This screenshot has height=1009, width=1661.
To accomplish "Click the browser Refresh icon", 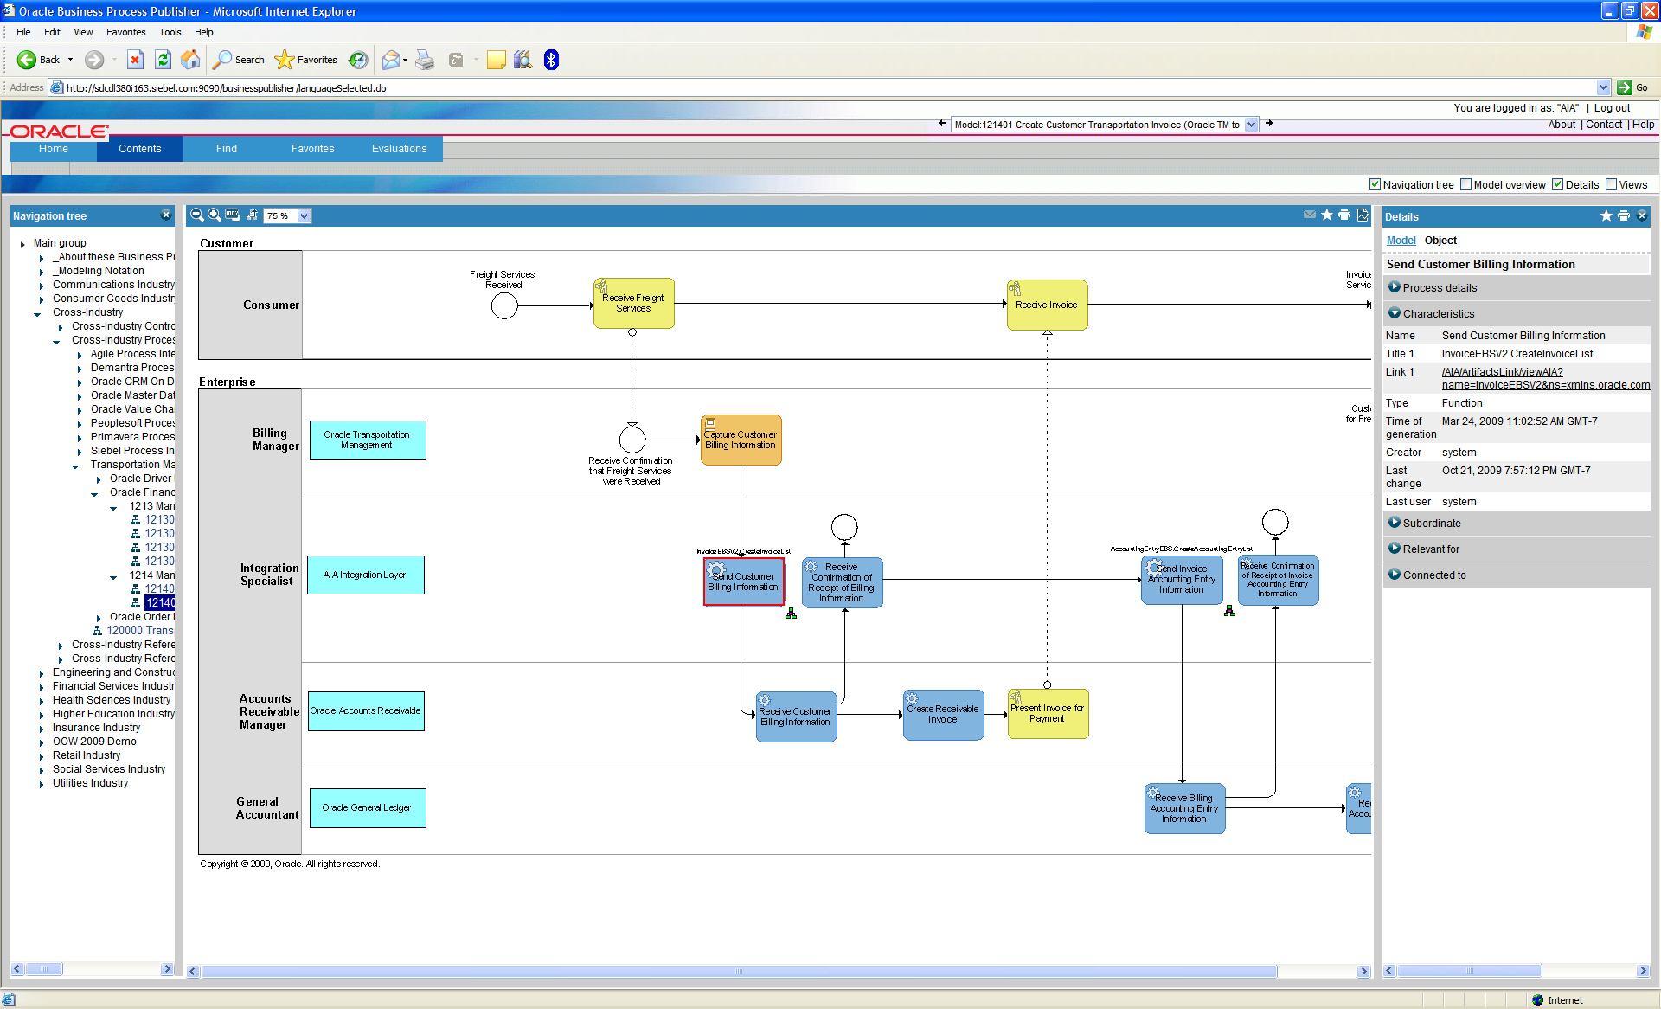I will coord(163,60).
